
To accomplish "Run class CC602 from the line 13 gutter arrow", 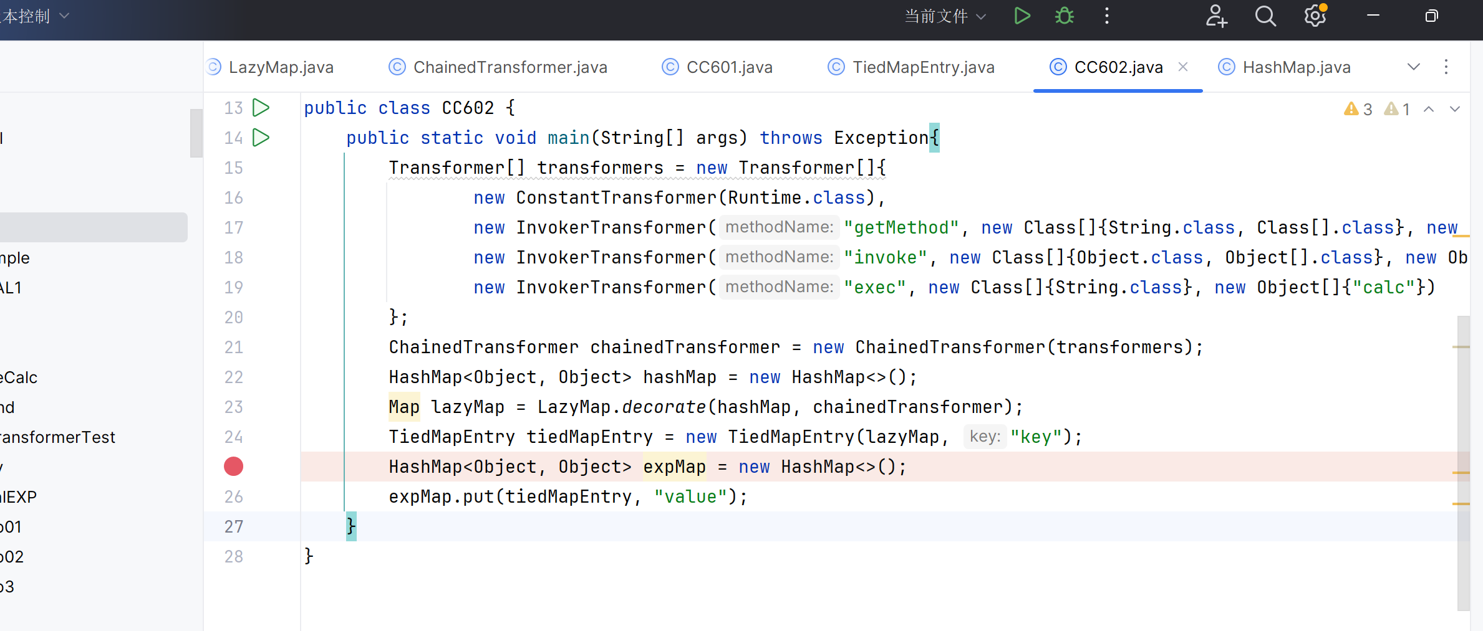I will point(261,108).
